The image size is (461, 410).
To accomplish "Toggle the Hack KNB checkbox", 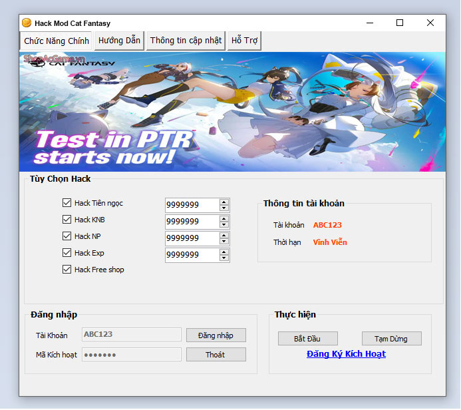I will pos(67,220).
